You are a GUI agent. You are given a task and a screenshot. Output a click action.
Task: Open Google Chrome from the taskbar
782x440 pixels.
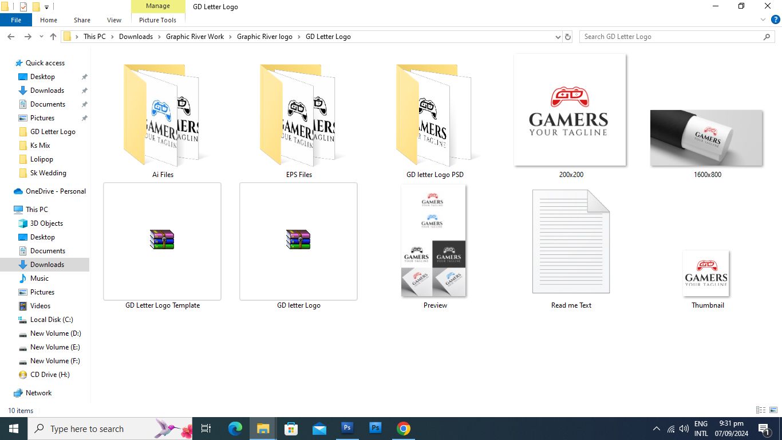[x=404, y=429]
